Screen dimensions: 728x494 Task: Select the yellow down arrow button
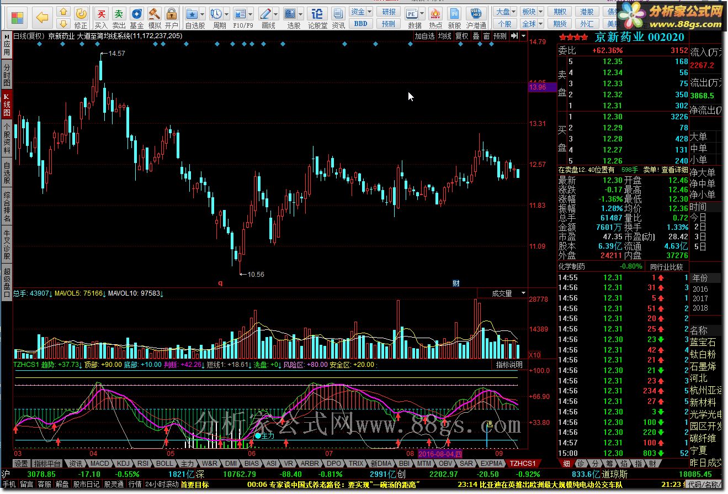click(x=63, y=23)
